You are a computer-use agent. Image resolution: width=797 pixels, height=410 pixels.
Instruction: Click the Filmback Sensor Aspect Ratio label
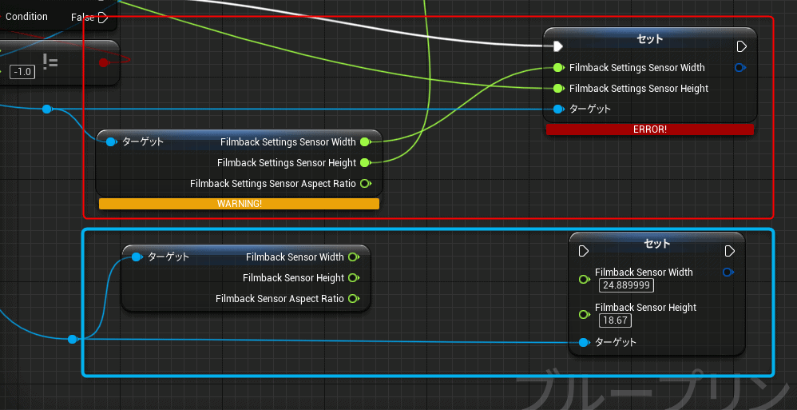(280, 299)
